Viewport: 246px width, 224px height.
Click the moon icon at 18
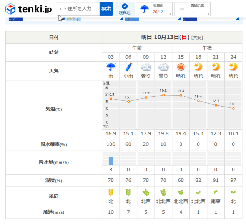198,66
